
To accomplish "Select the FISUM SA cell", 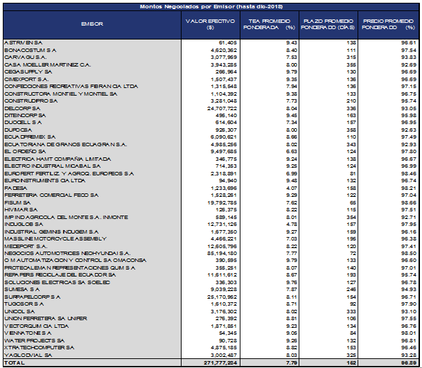I will tap(17, 202).
